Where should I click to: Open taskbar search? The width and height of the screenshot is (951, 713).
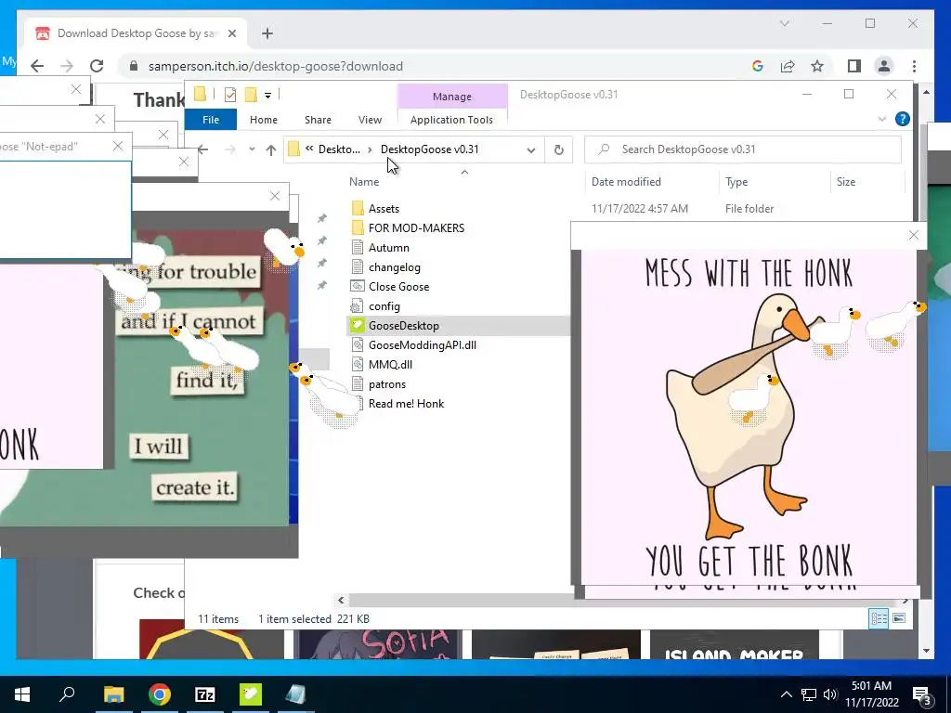[x=67, y=694]
